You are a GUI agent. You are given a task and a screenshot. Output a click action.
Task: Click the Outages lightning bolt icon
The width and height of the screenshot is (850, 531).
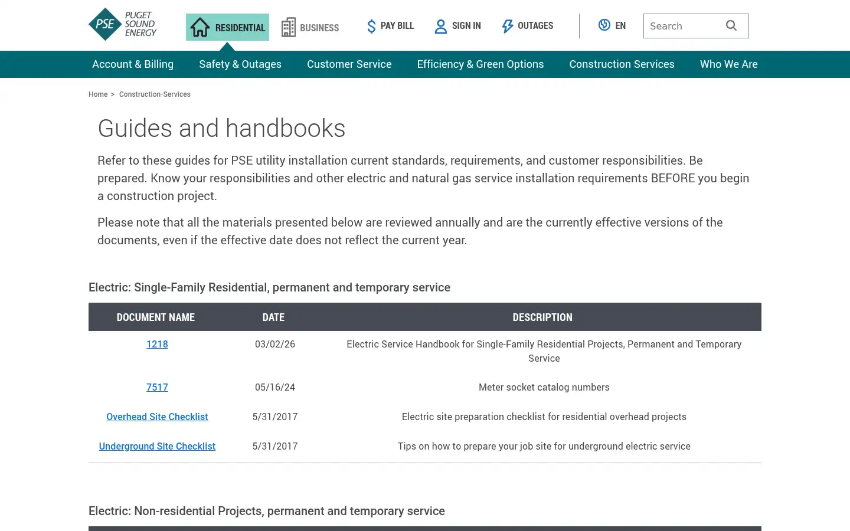point(508,26)
